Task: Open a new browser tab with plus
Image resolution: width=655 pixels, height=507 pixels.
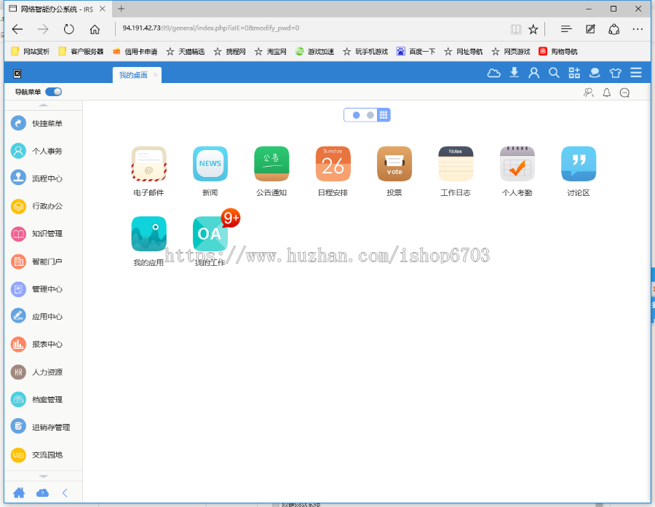Action: 121,9
